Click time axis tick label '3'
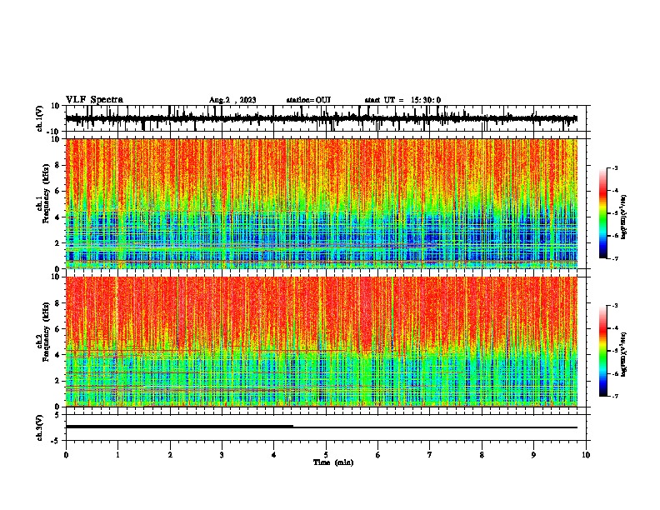The image size is (660, 510). coord(222,455)
